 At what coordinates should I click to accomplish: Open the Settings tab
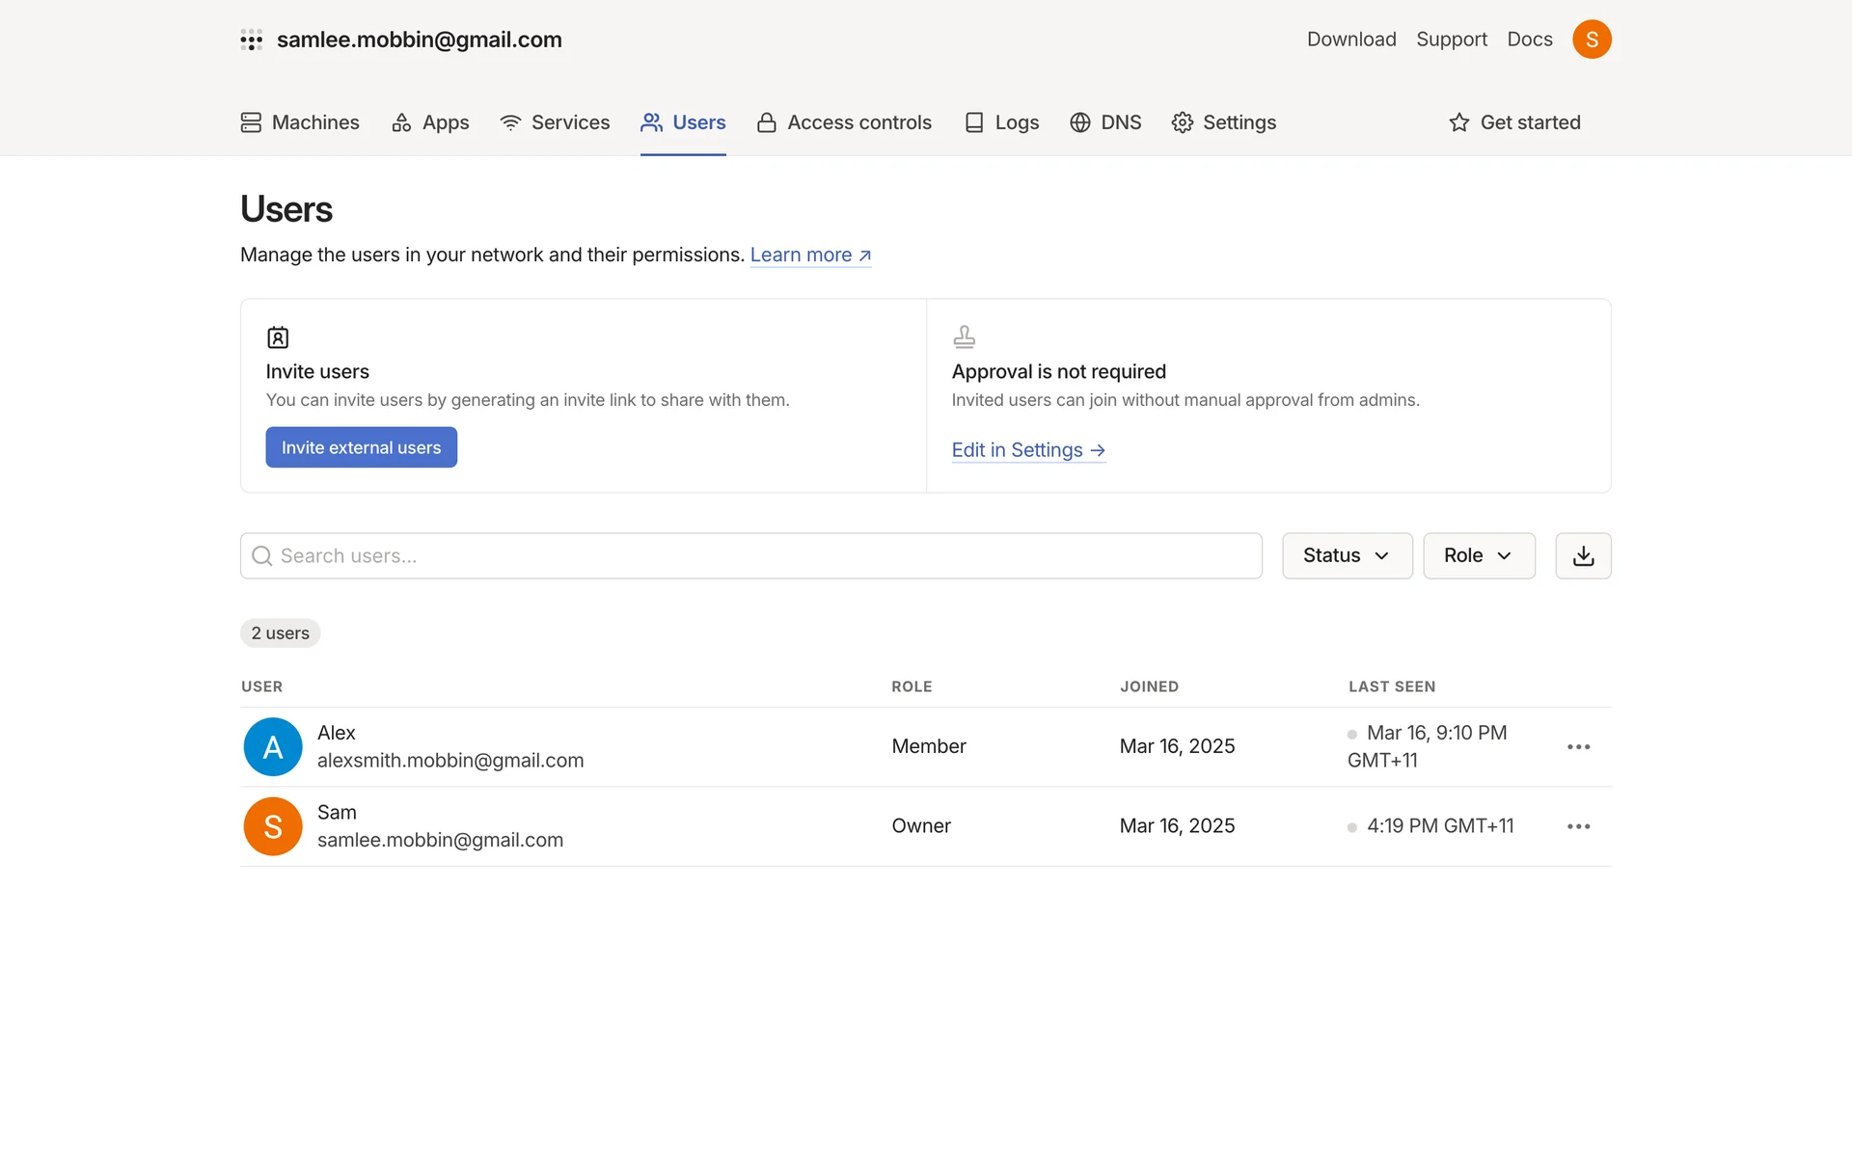point(1223,122)
